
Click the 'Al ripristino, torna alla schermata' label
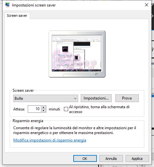(99, 109)
